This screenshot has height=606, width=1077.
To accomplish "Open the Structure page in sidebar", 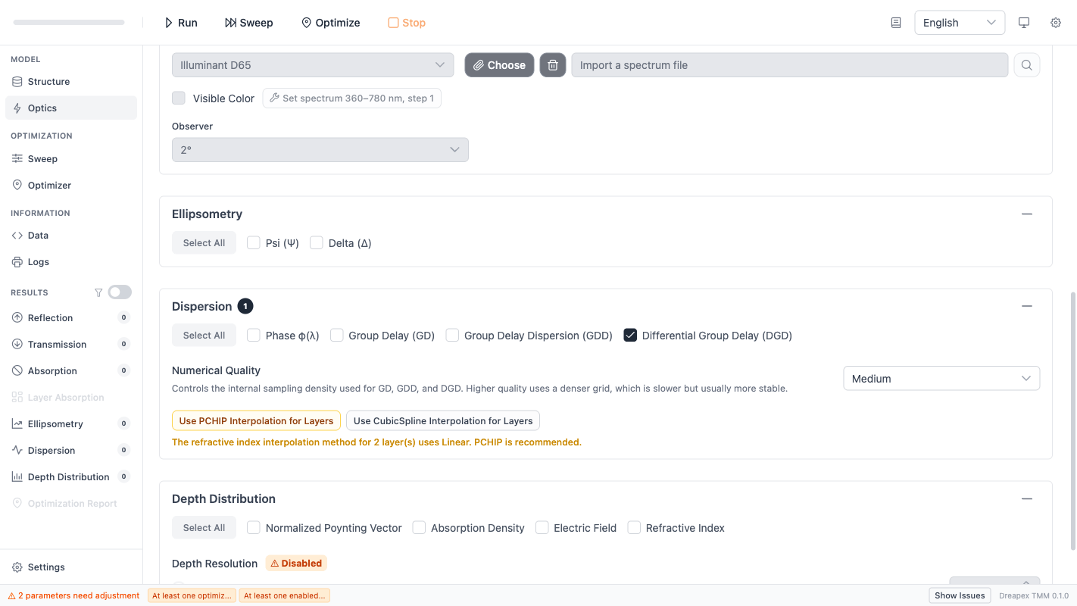I will click(x=48, y=82).
